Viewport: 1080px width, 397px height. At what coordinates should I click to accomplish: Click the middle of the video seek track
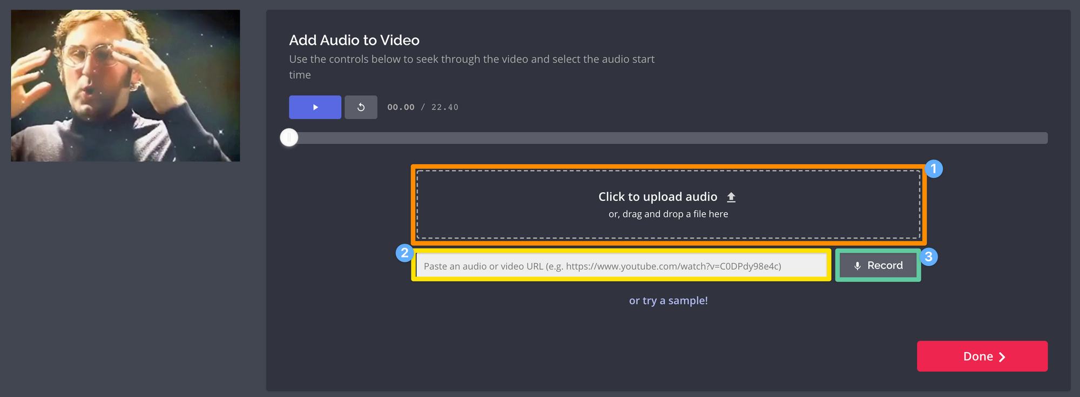click(668, 138)
